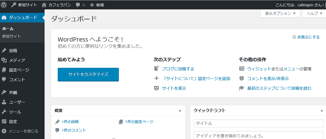
Task: Open the ブログに投稿する link
Action: [178, 69]
